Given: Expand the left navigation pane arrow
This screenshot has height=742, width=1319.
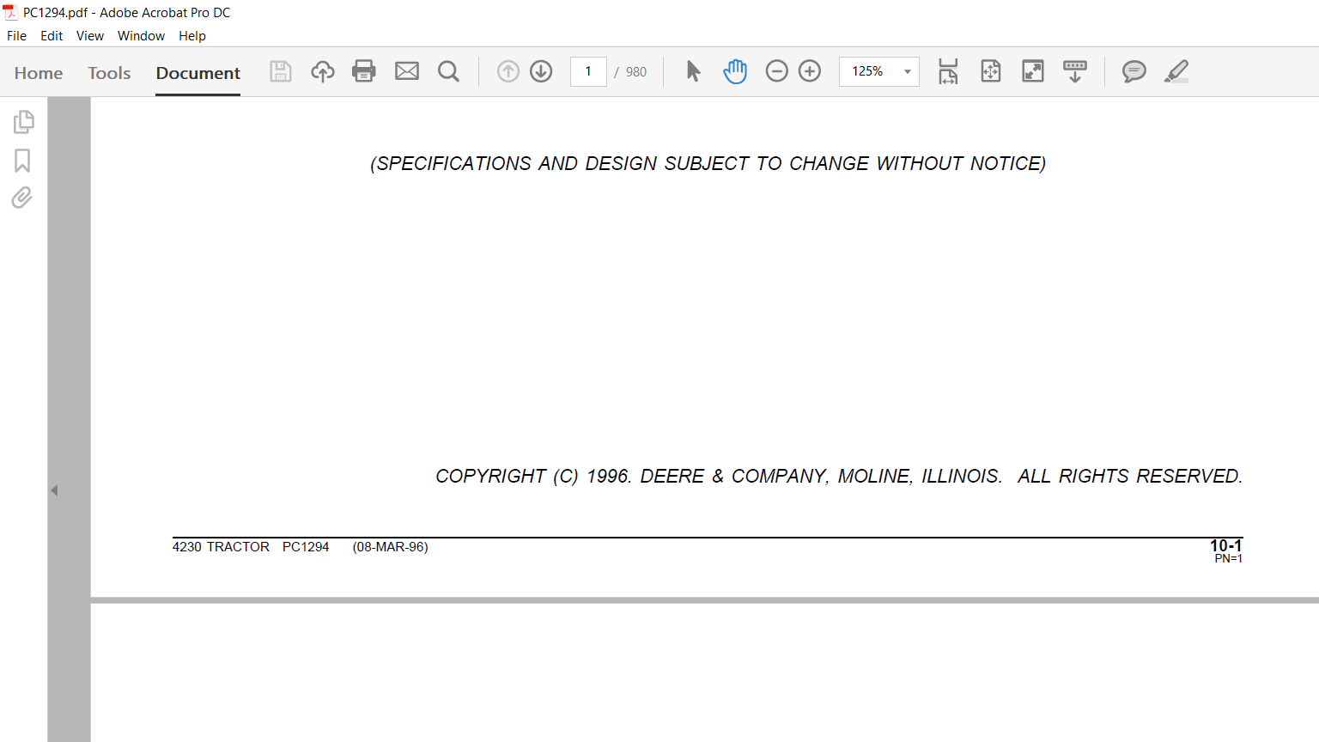Looking at the screenshot, I should (x=54, y=490).
